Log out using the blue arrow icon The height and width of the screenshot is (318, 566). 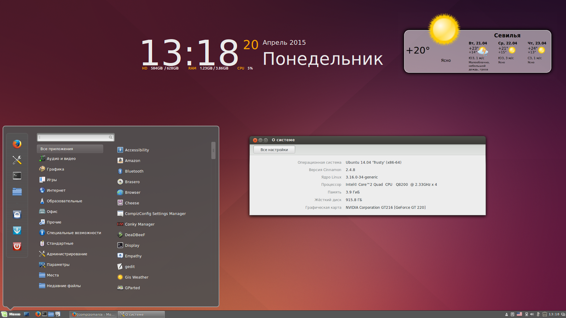17,230
